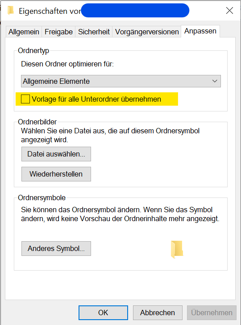The image size is (241, 325).
Task: Cancel via the Abbrechen button
Action: click(x=158, y=313)
